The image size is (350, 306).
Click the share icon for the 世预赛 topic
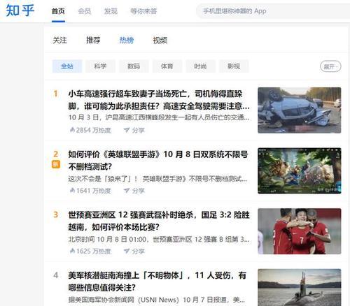pyautogui.click(x=127, y=252)
